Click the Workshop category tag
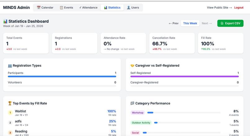 click(138, 113)
